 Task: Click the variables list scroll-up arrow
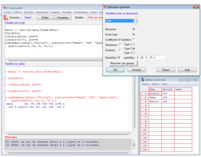click(136, 17)
